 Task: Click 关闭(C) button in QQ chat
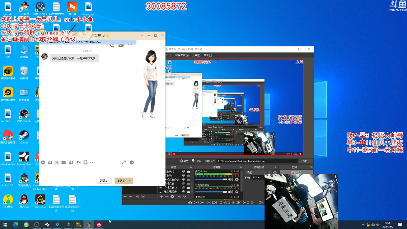tap(104, 181)
